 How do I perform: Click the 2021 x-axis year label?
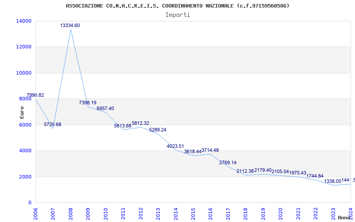(x=298, y=214)
